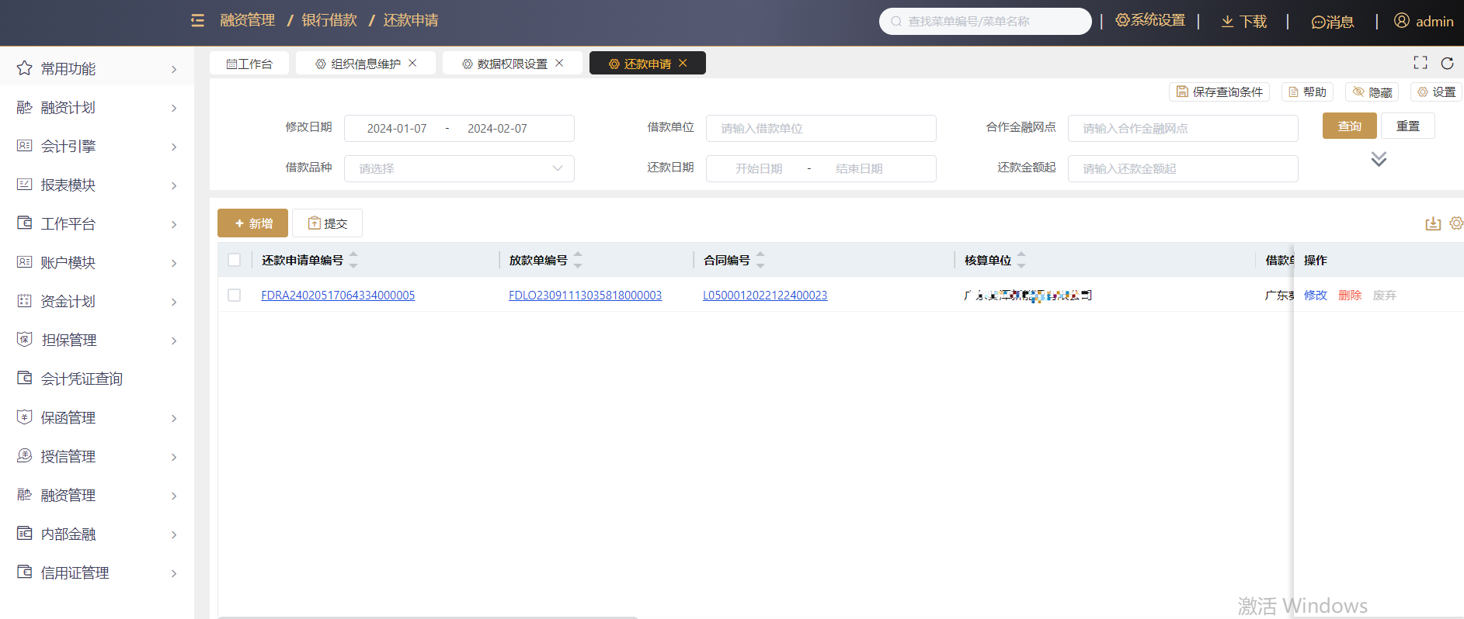The image size is (1464, 619).
Task: Open contract link L0500012022122400023
Action: point(765,296)
